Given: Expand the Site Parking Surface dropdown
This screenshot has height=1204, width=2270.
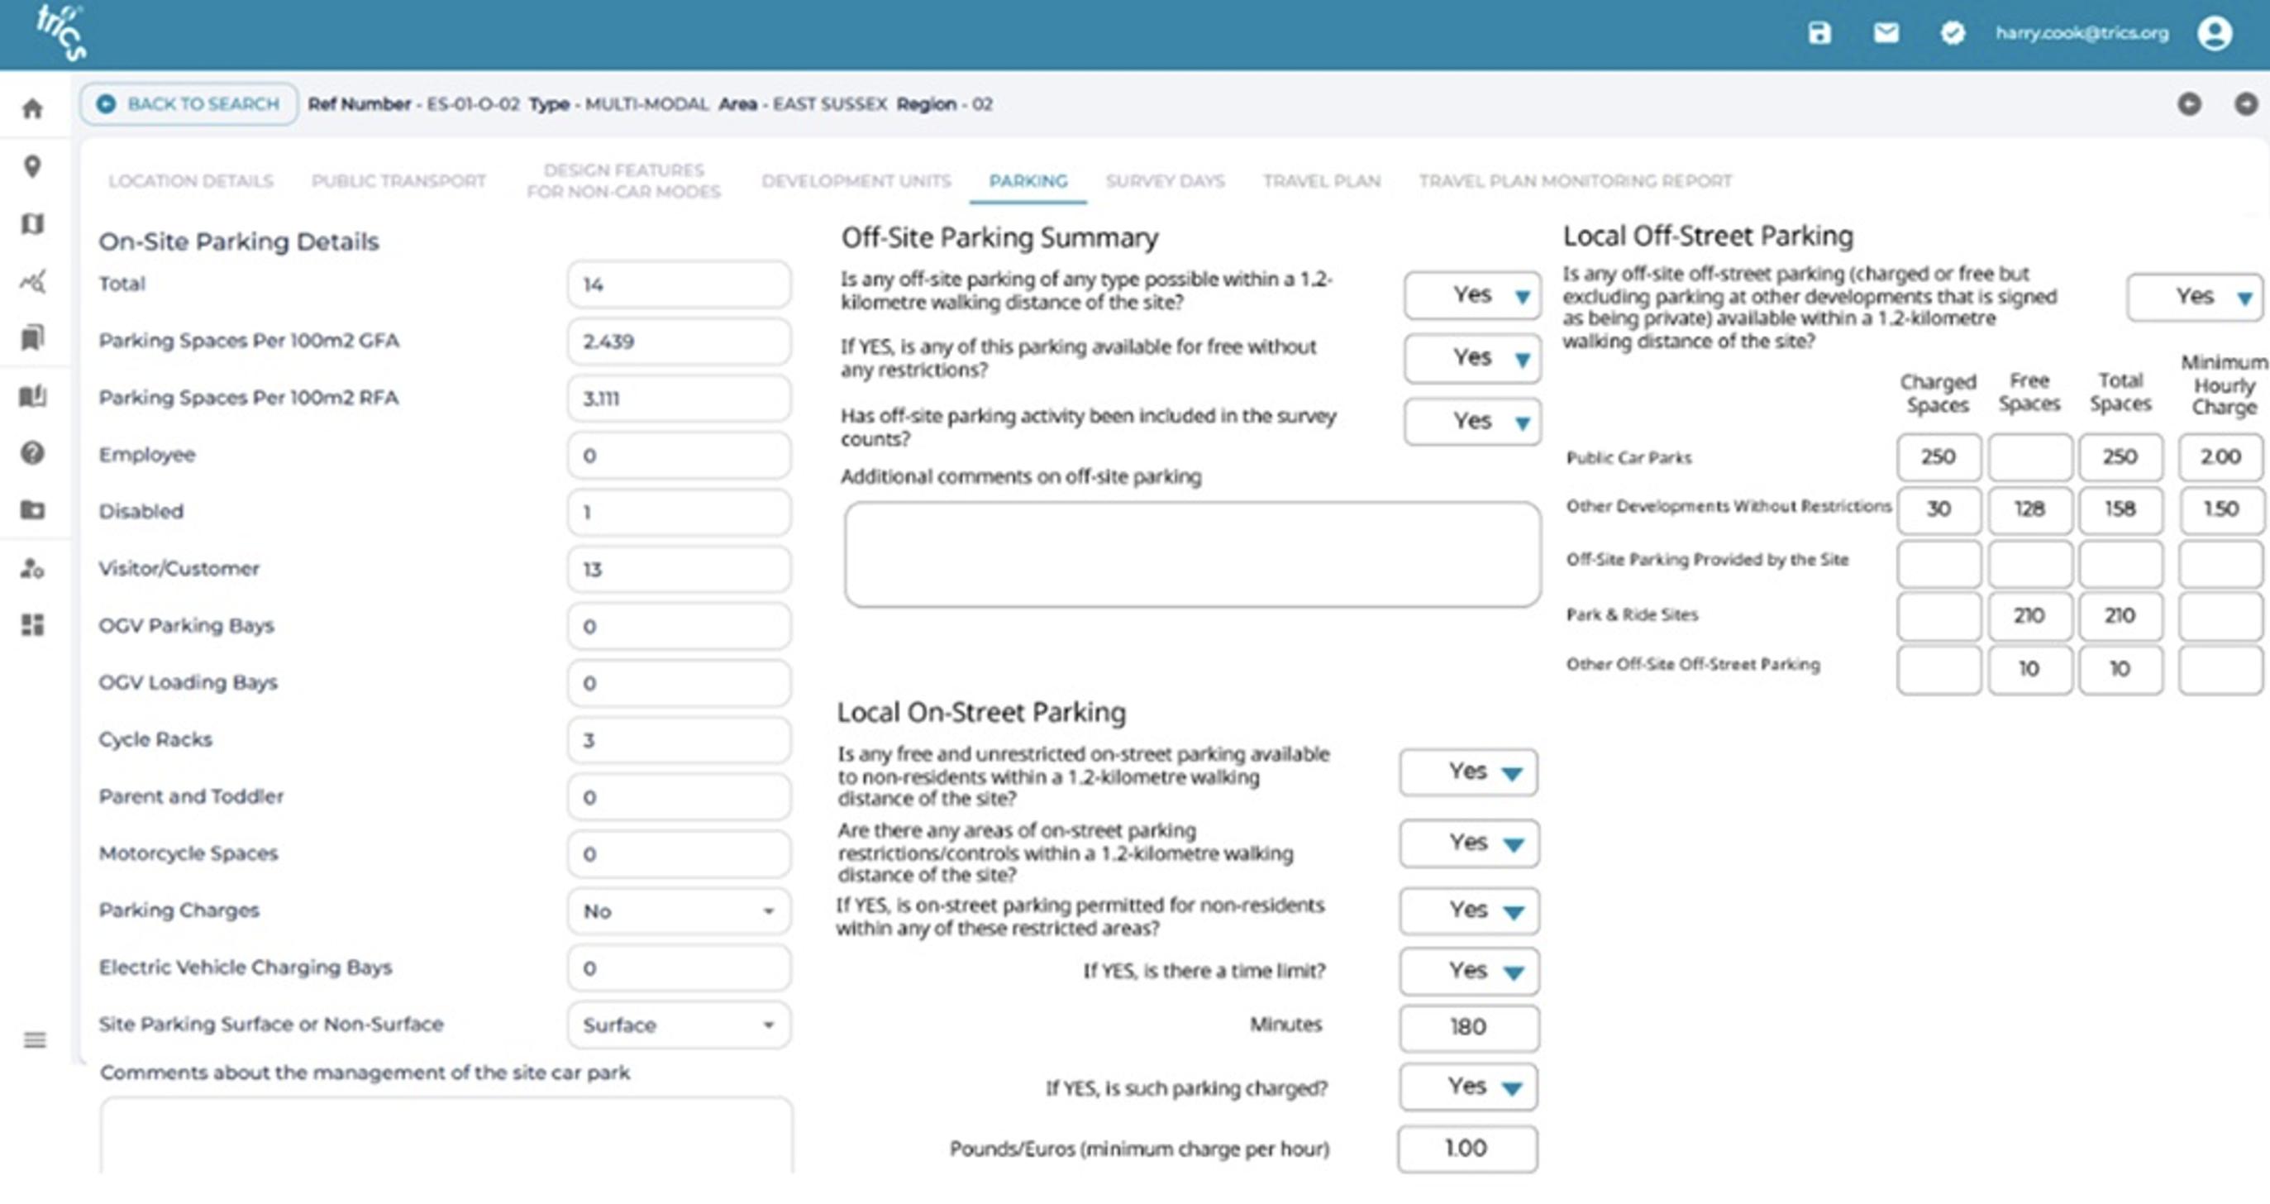Looking at the screenshot, I should coord(679,1025).
